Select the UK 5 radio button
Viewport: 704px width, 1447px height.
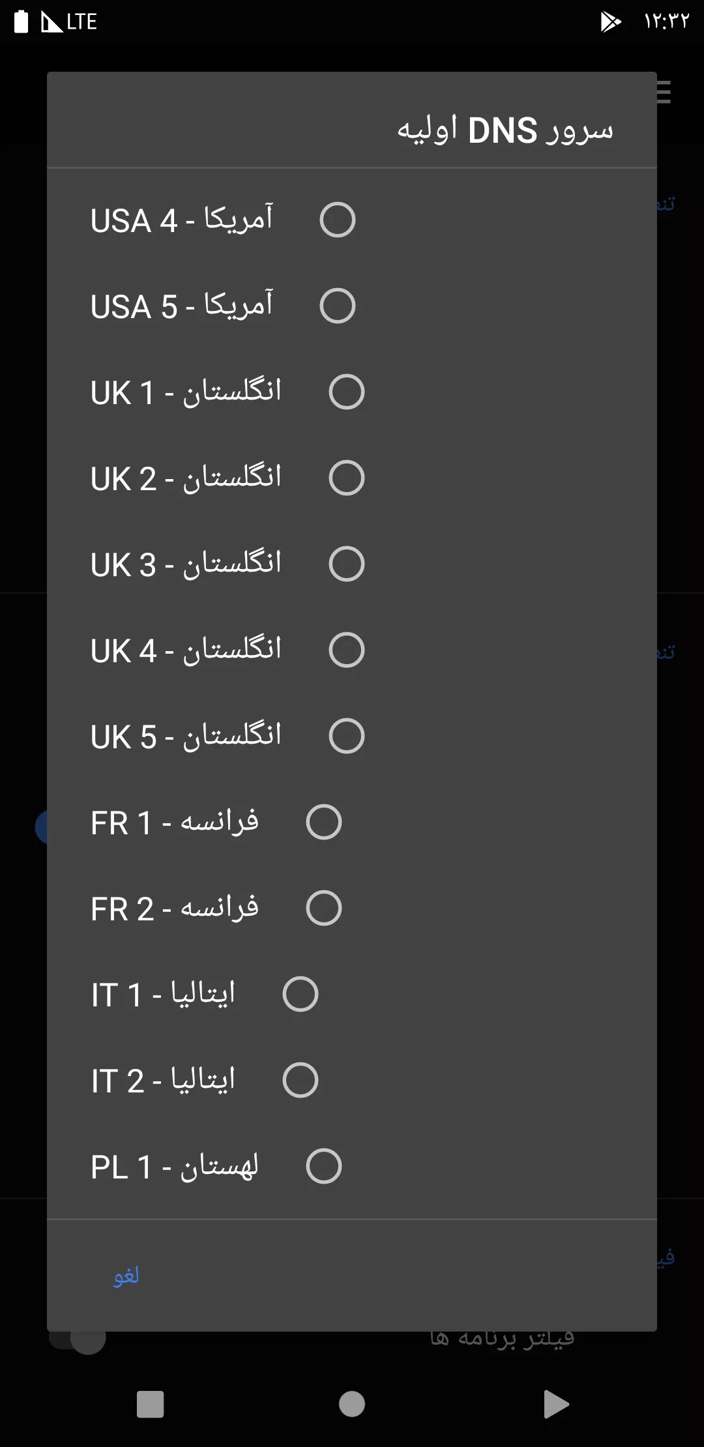tap(346, 736)
